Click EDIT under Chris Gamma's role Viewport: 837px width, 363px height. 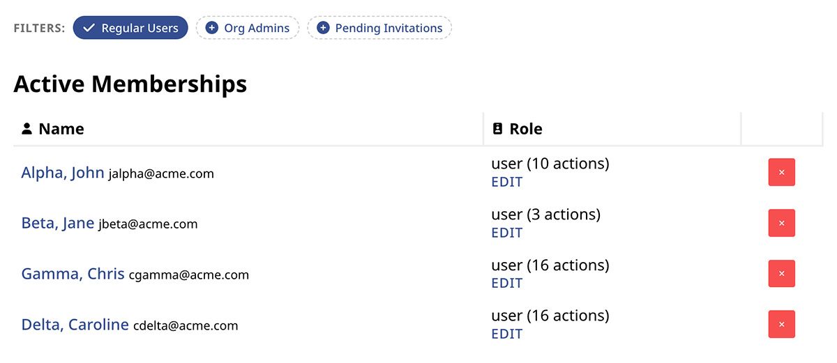pos(506,284)
